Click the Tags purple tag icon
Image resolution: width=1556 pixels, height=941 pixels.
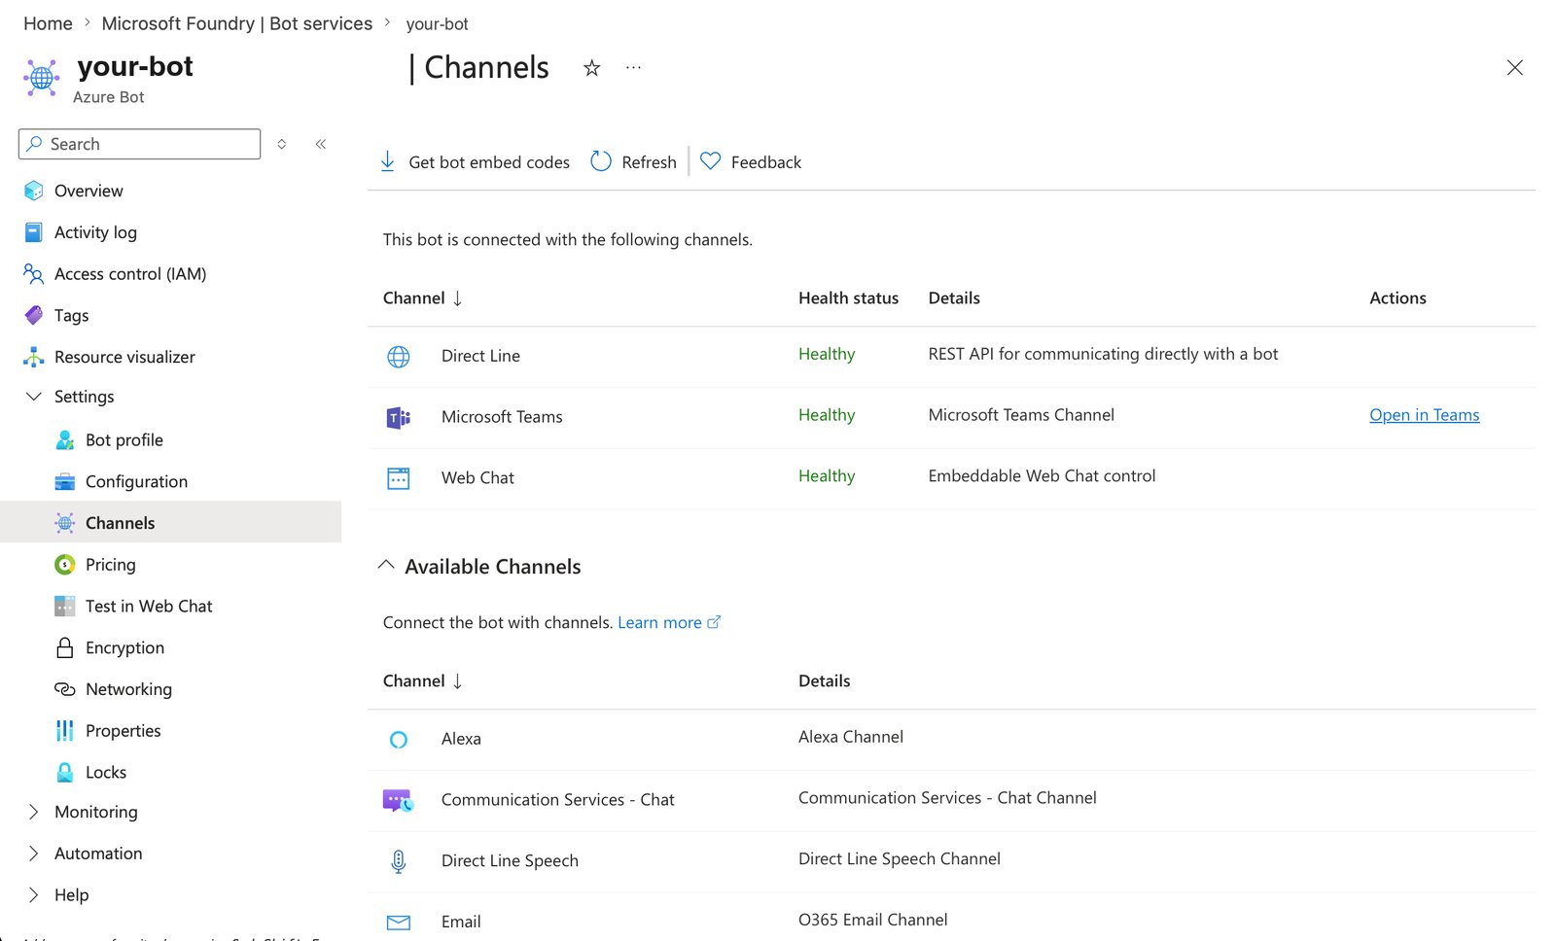tap(34, 315)
